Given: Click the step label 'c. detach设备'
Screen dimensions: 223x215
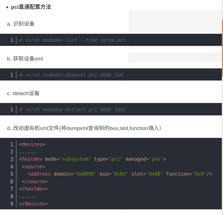Looking at the screenshot, I should (23, 93).
